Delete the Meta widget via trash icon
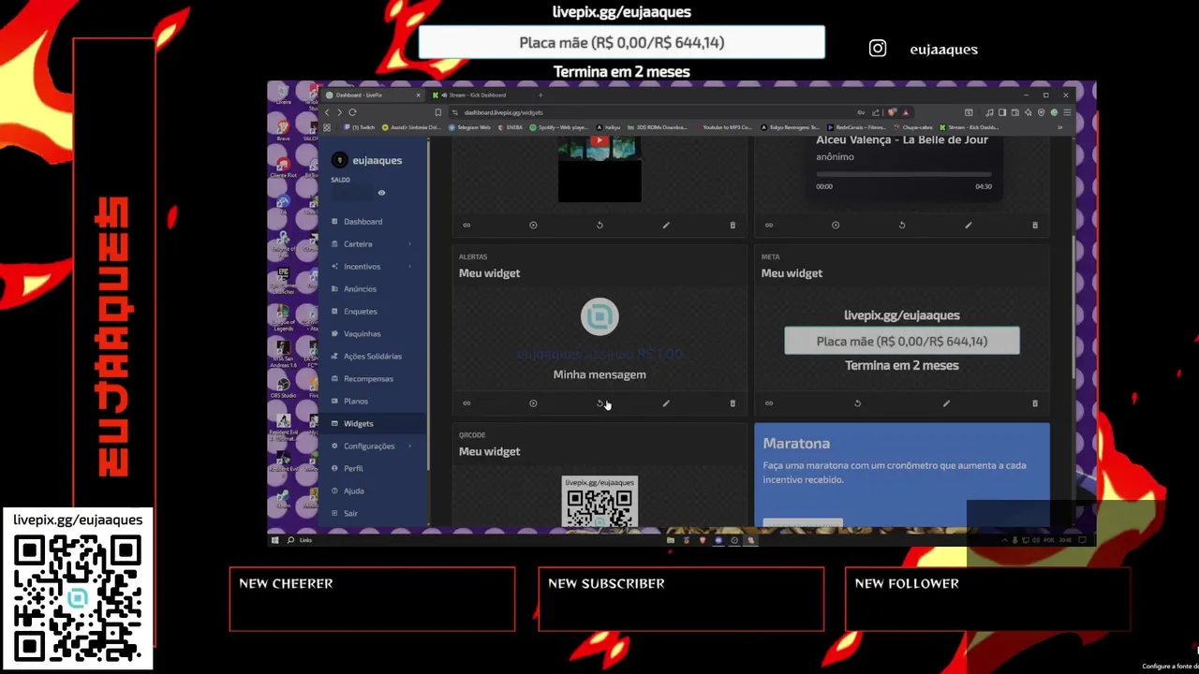1199x674 pixels. click(1035, 403)
